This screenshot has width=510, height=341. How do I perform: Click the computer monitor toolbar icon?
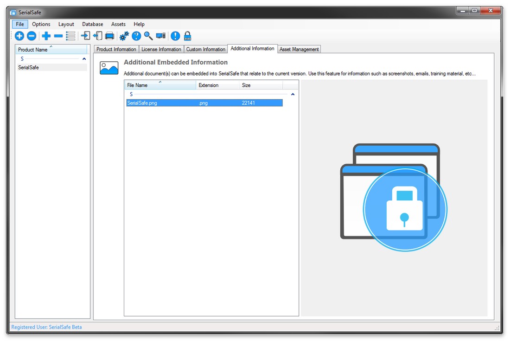[x=161, y=35]
